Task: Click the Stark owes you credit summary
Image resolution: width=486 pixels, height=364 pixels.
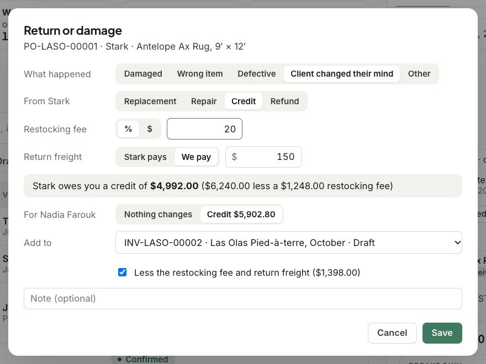Action: tap(242, 186)
